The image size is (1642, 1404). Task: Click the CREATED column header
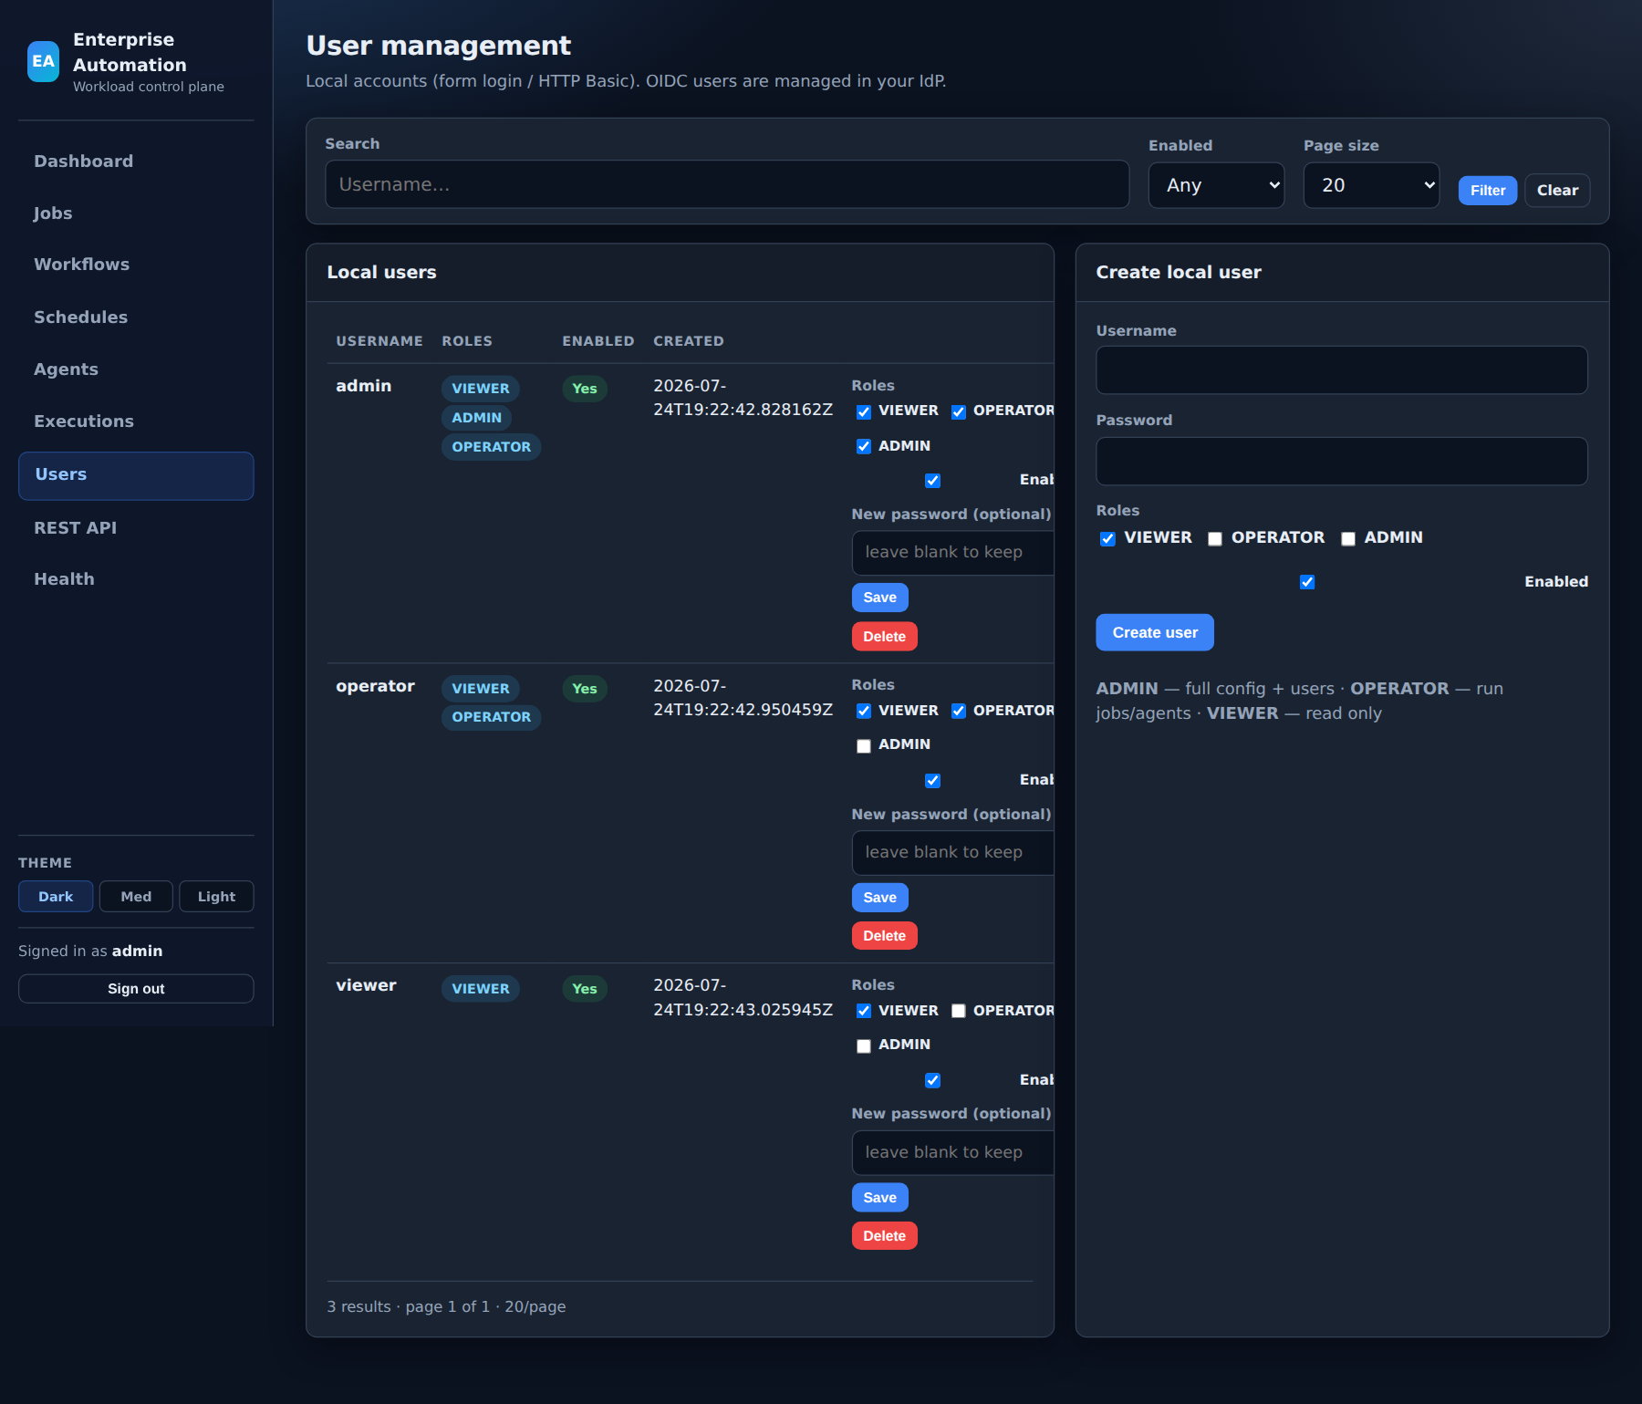coord(689,341)
